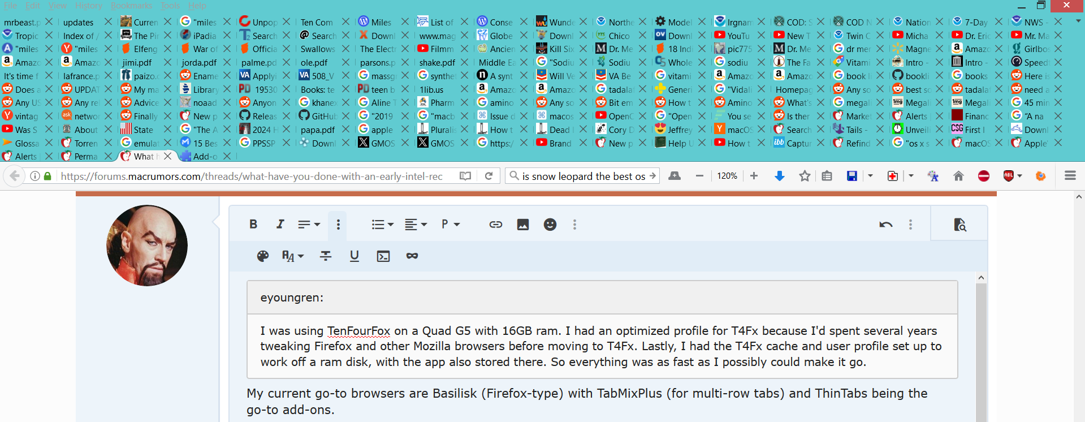The width and height of the screenshot is (1085, 422).
Task: Click the red stop sign icon
Action: [x=984, y=176]
